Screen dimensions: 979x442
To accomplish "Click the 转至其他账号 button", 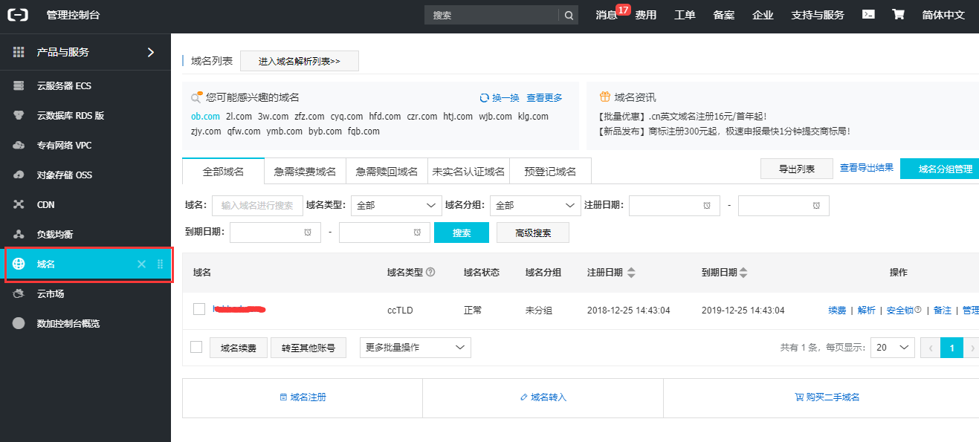I will [x=308, y=348].
